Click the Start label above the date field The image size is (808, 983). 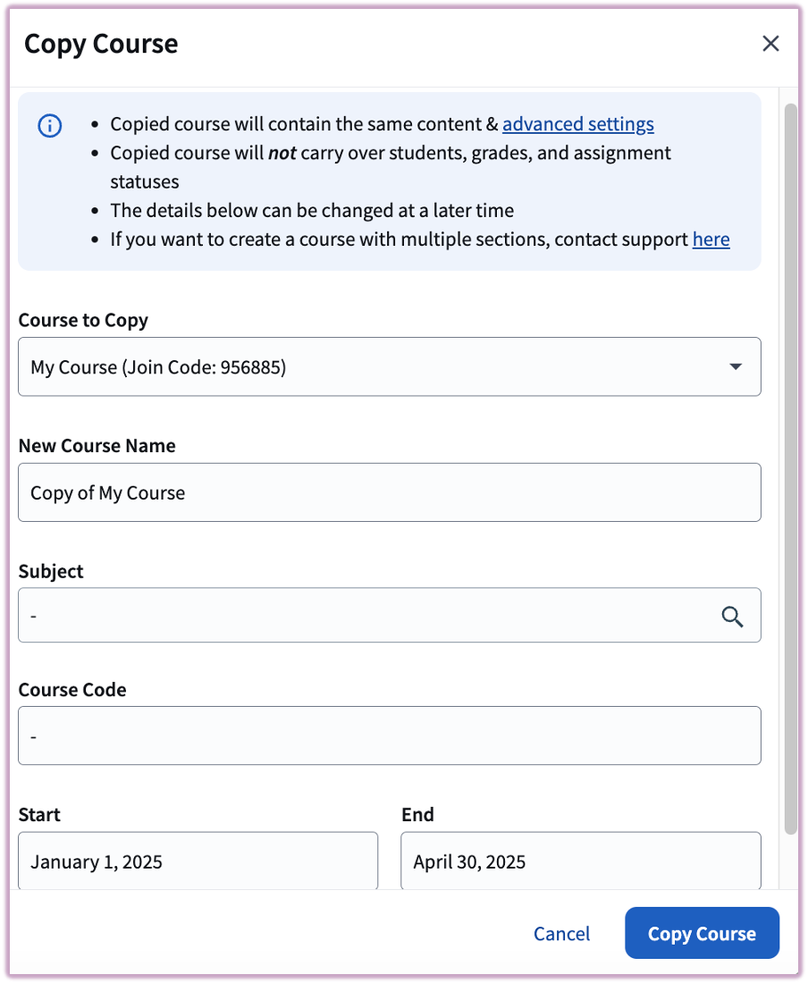point(39,814)
